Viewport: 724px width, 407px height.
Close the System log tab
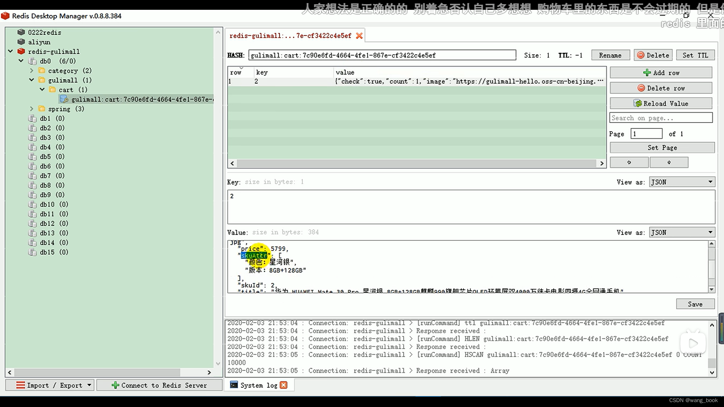284,385
